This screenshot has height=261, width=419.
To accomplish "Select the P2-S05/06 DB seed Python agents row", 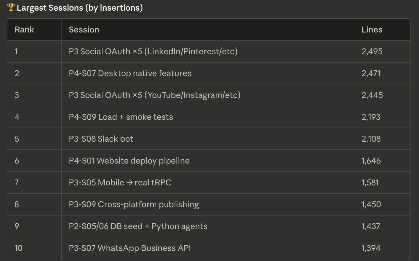I will 138,226.
